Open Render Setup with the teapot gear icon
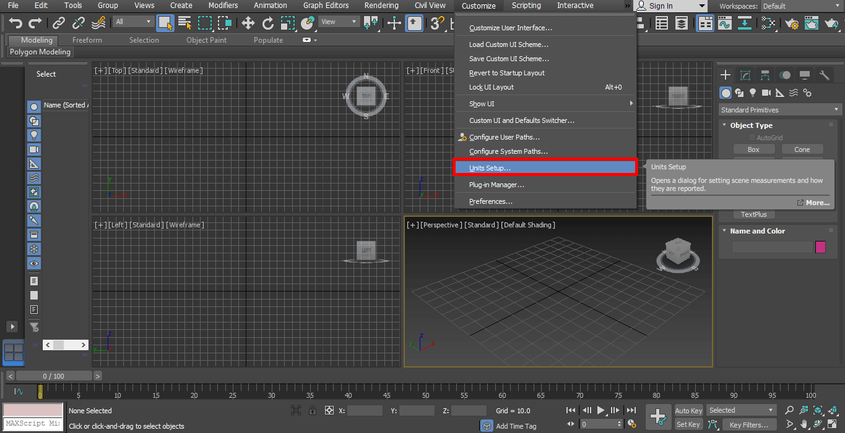This screenshot has height=433, width=845. click(x=791, y=23)
